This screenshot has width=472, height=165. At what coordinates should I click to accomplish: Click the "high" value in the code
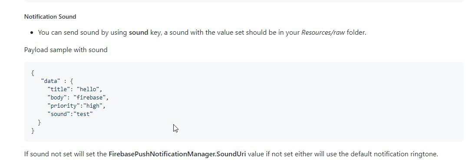pos(93,106)
